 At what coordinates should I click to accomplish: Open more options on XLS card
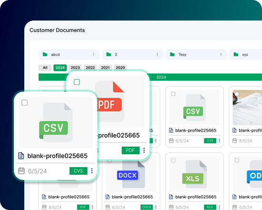219,207
